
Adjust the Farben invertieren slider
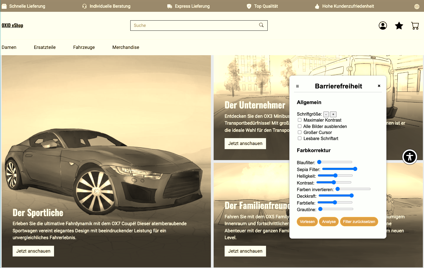[x=353, y=189]
